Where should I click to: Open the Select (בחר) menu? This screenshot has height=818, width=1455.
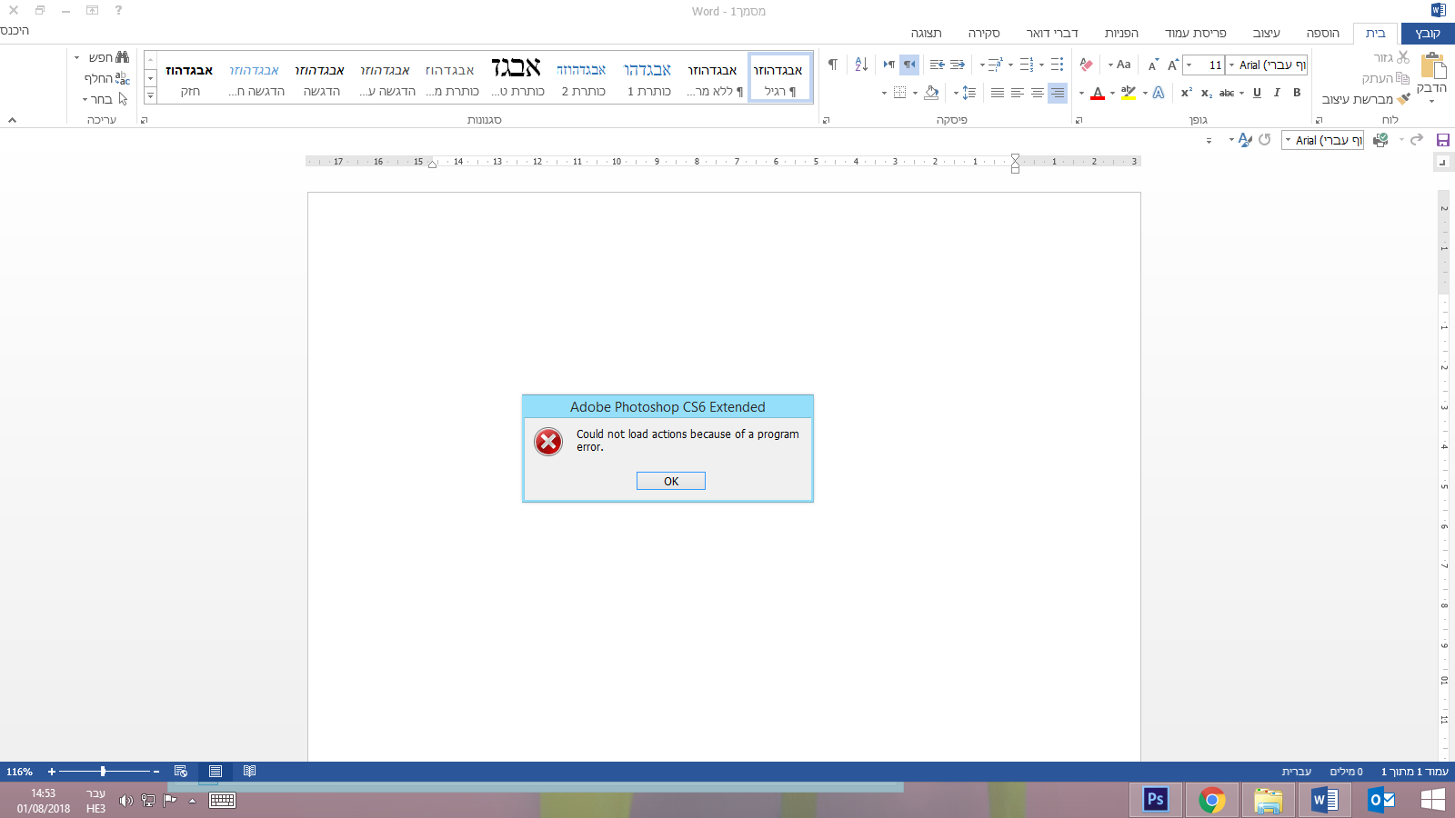point(105,99)
